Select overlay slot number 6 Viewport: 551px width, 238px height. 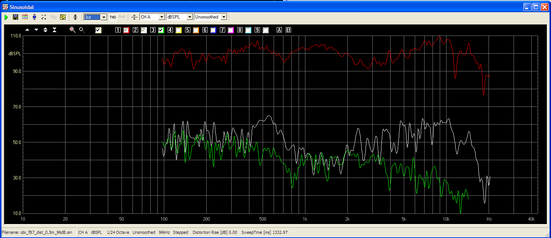(205, 30)
